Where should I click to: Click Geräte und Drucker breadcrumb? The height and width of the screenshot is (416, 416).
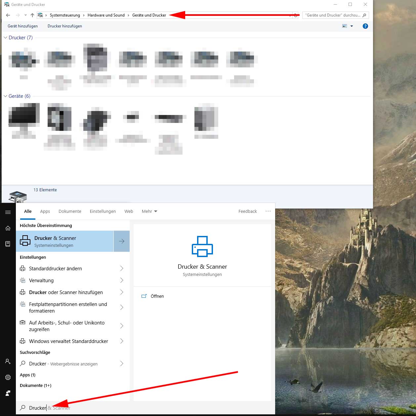(149, 15)
